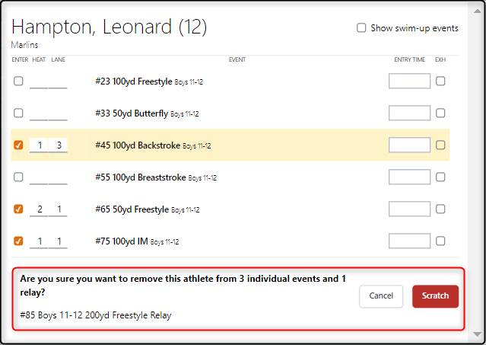Check Enter for #55 100yd Breaststroke
Viewport: 486px width, 345px height.
(x=18, y=177)
